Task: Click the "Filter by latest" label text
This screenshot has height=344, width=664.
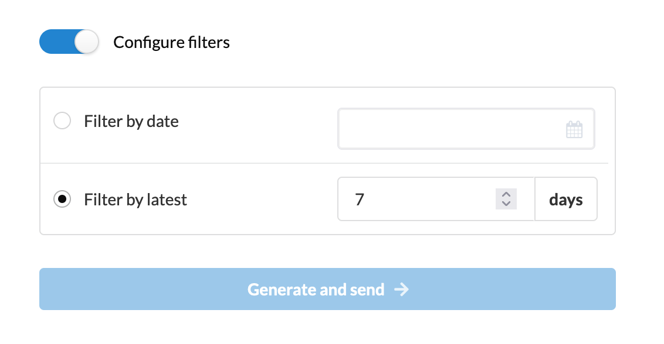Action: (135, 199)
